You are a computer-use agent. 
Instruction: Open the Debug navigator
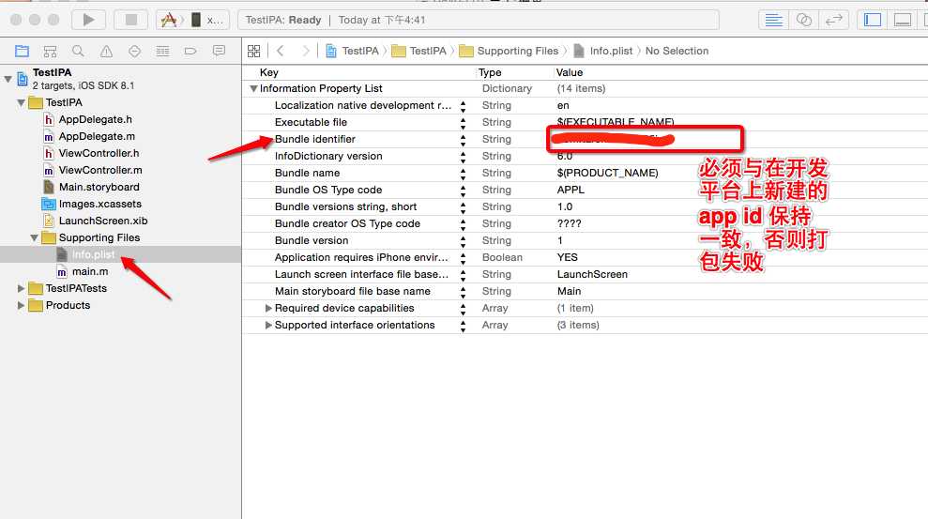(x=162, y=51)
